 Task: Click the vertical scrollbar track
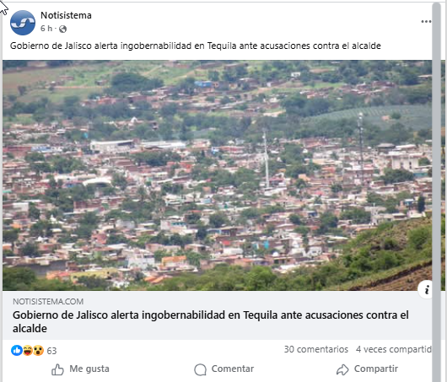436,191
